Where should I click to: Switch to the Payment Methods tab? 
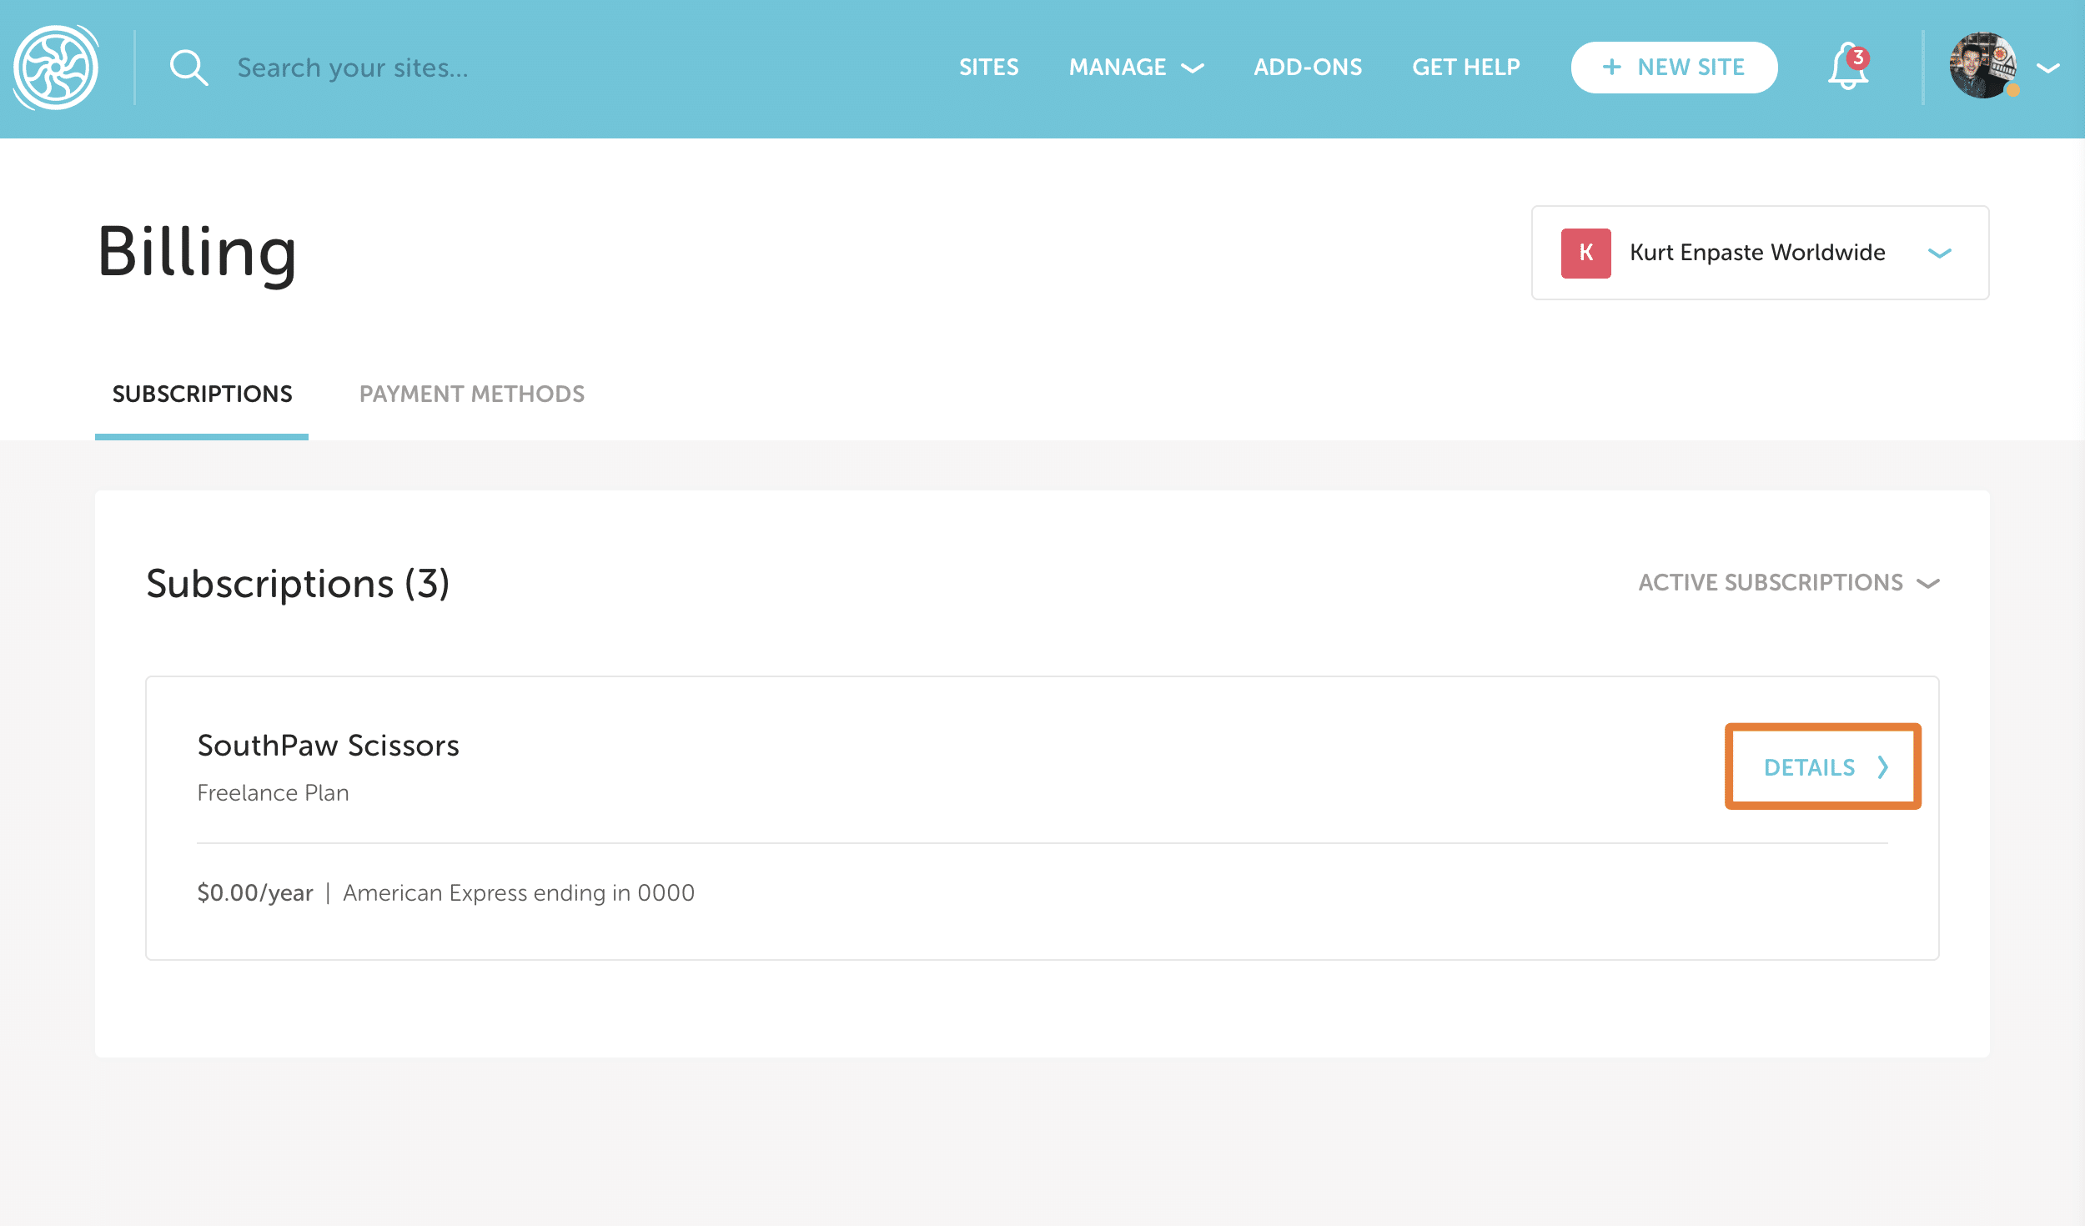pos(471,394)
